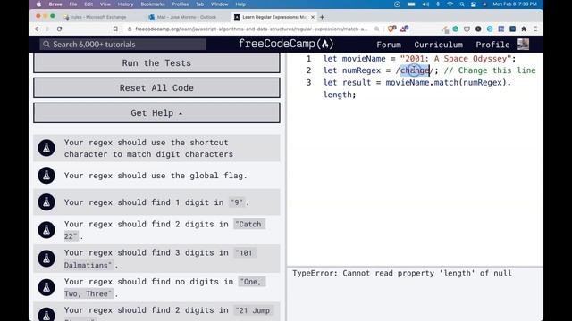572x321 pixels.
Task: Click the dark blue square extension icon
Action: (512, 29)
